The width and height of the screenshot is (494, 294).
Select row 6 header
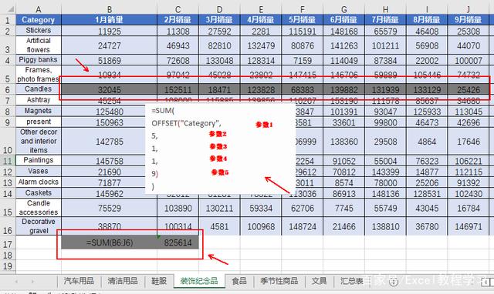(8, 90)
